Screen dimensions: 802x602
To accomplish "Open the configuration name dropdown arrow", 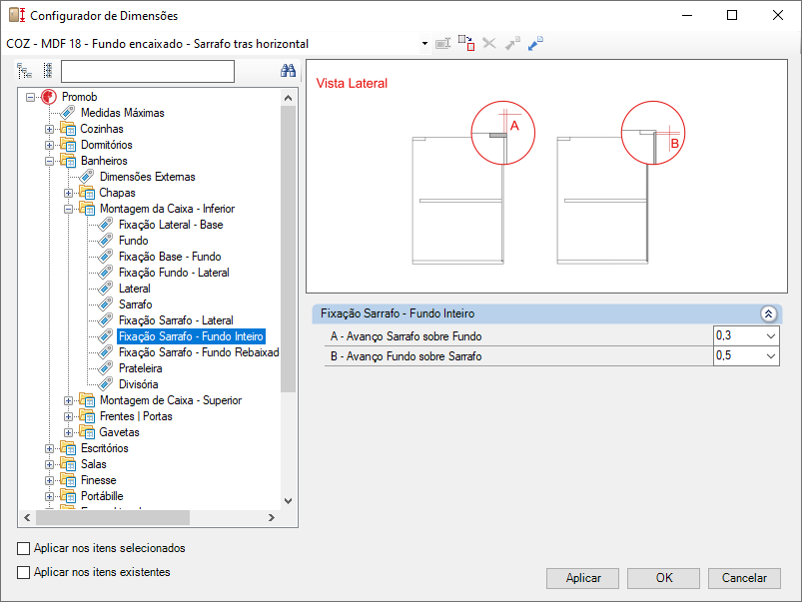I will (x=424, y=44).
